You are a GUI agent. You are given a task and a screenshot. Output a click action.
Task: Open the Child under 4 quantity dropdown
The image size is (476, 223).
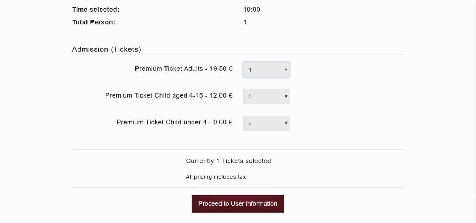point(266,123)
